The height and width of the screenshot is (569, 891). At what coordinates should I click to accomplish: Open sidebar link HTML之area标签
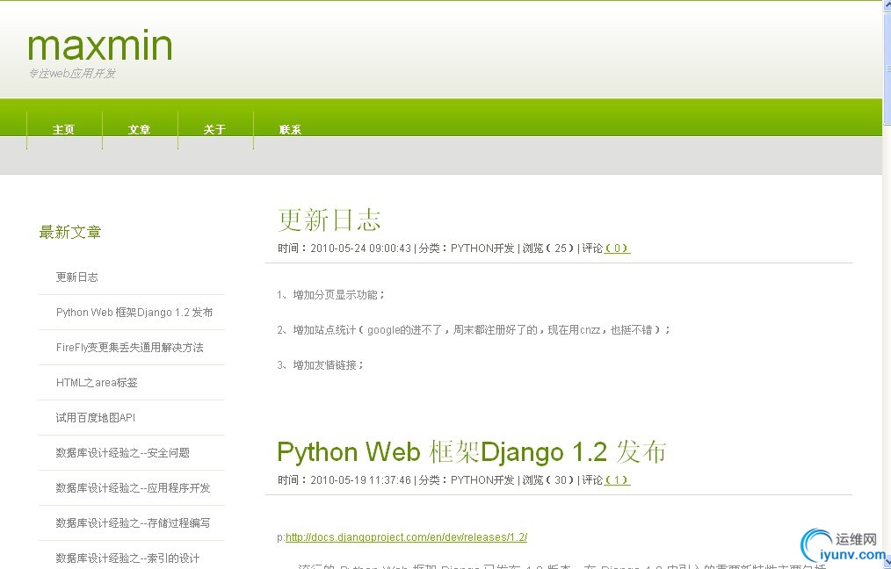click(x=97, y=383)
